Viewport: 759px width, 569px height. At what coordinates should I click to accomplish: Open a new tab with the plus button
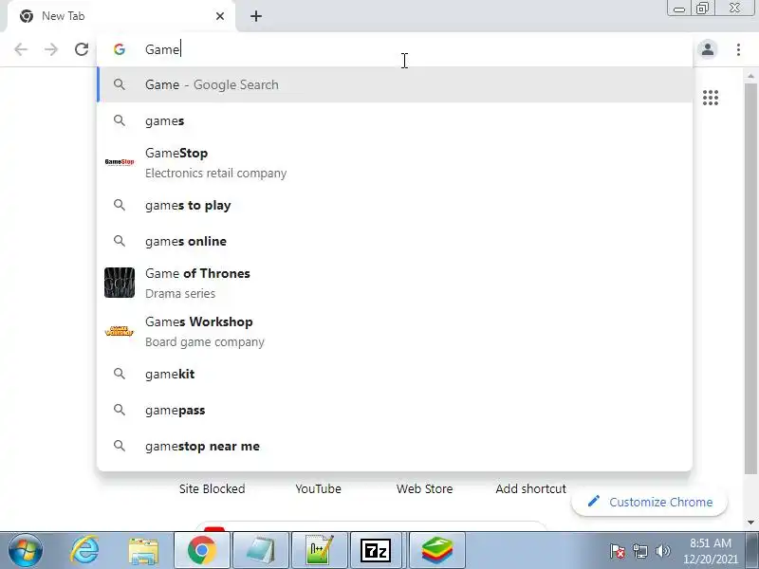pos(256,16)
